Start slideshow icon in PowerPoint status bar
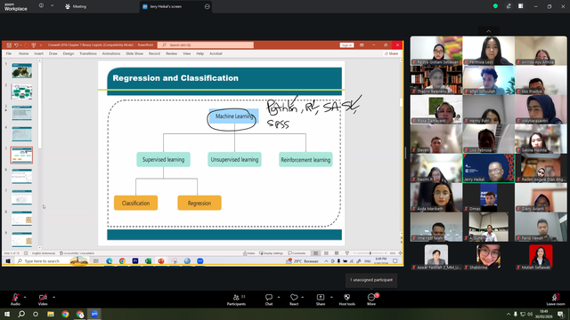 347,253
